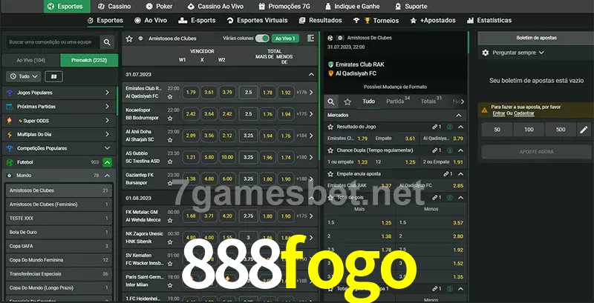This screenshot has height=303, width=594.
Task: Open the Tudo time filter dropdown
Action: click(x=23, y=76)
